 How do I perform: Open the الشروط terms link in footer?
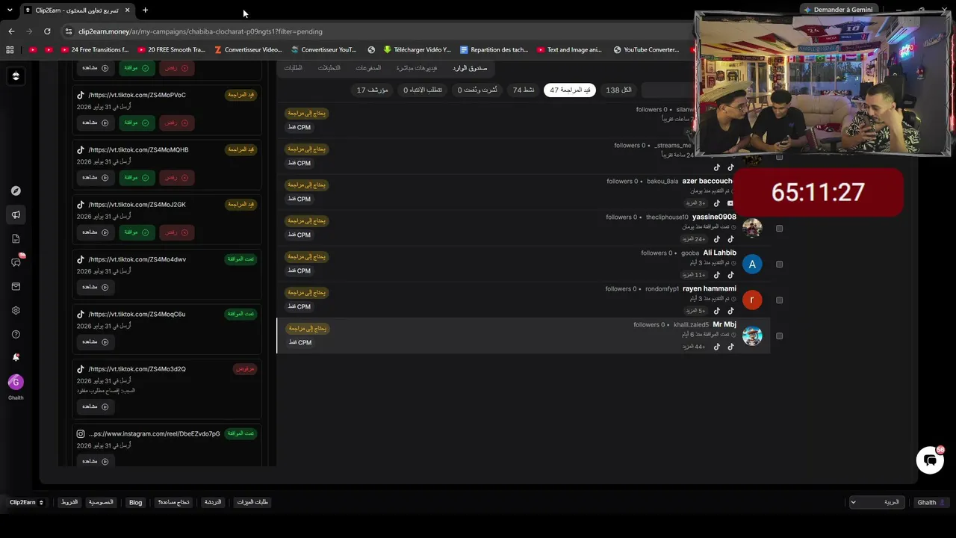(69, 502)
